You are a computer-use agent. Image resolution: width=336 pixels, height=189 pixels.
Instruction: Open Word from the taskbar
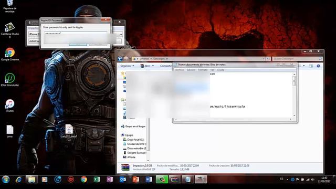coord(149,180)
